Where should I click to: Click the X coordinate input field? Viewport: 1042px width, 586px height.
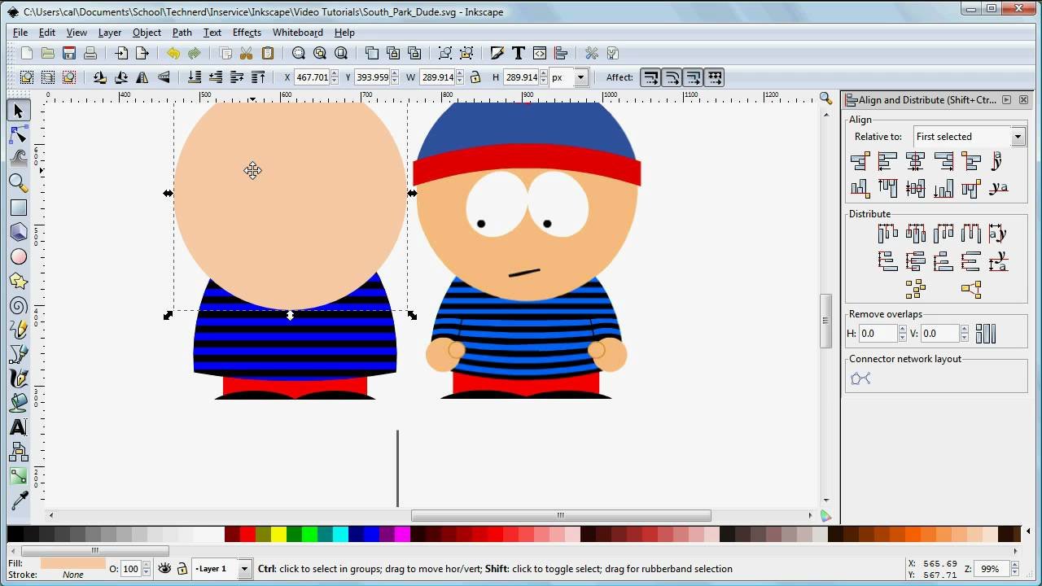point(312,78)
